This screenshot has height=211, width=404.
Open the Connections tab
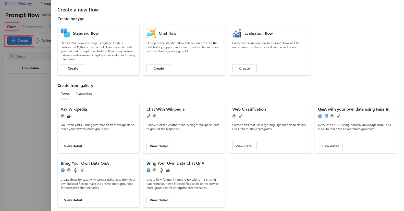coord(32,27)
